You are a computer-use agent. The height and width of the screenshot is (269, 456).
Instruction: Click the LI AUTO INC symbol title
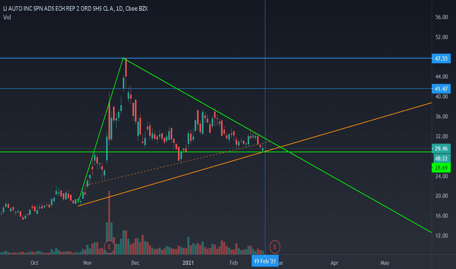coord(75,9)
